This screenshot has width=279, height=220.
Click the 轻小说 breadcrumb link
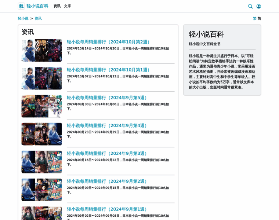point(23,18)
